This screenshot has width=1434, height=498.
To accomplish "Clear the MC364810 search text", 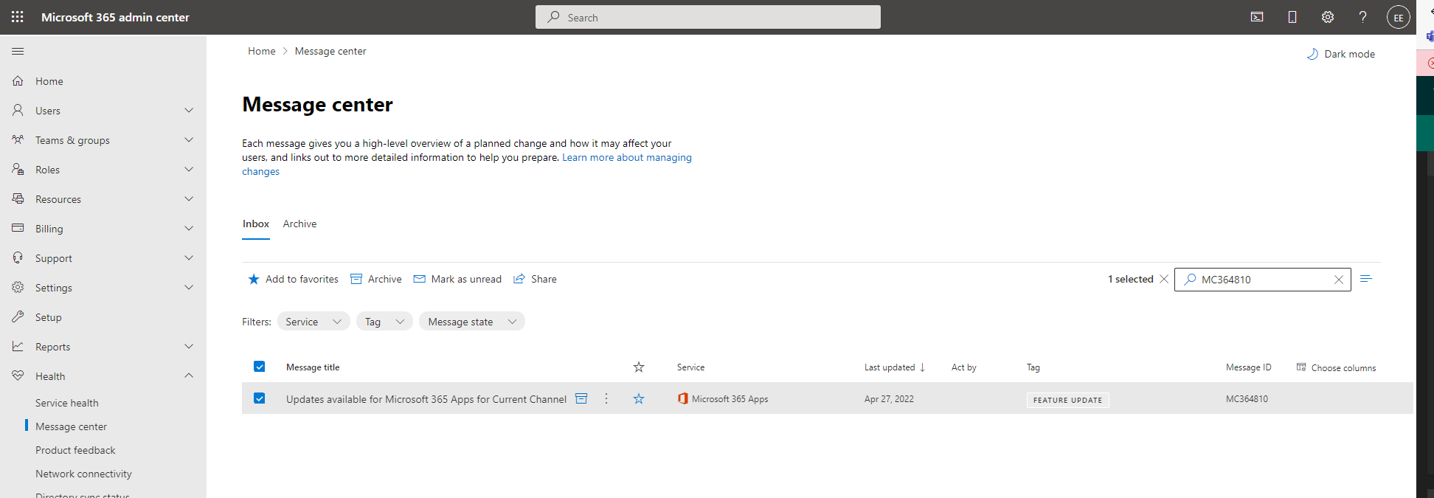I will 1339,280.
